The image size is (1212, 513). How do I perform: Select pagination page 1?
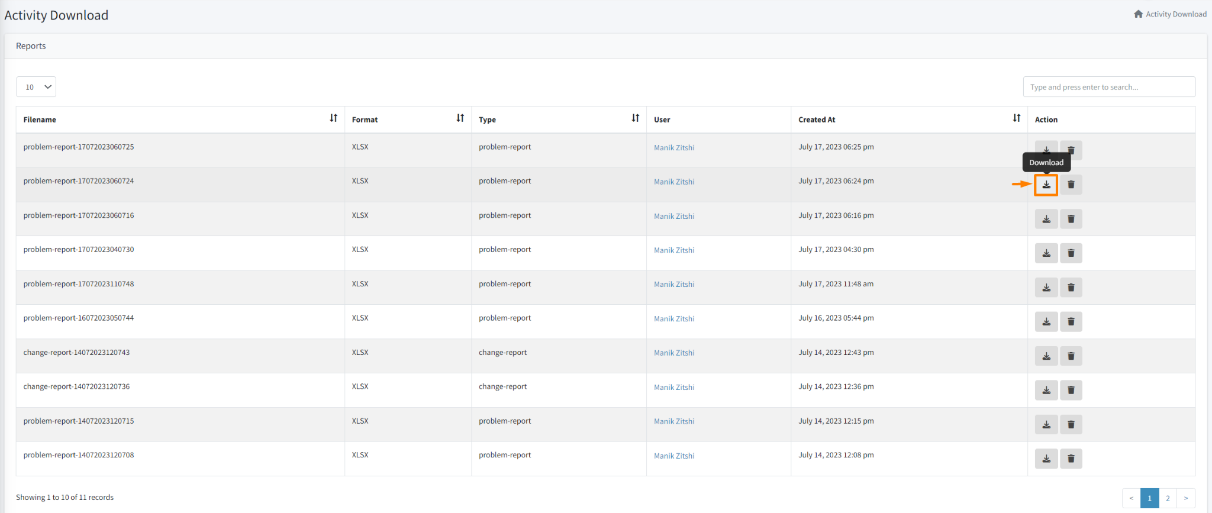(x=1149, y=498)
